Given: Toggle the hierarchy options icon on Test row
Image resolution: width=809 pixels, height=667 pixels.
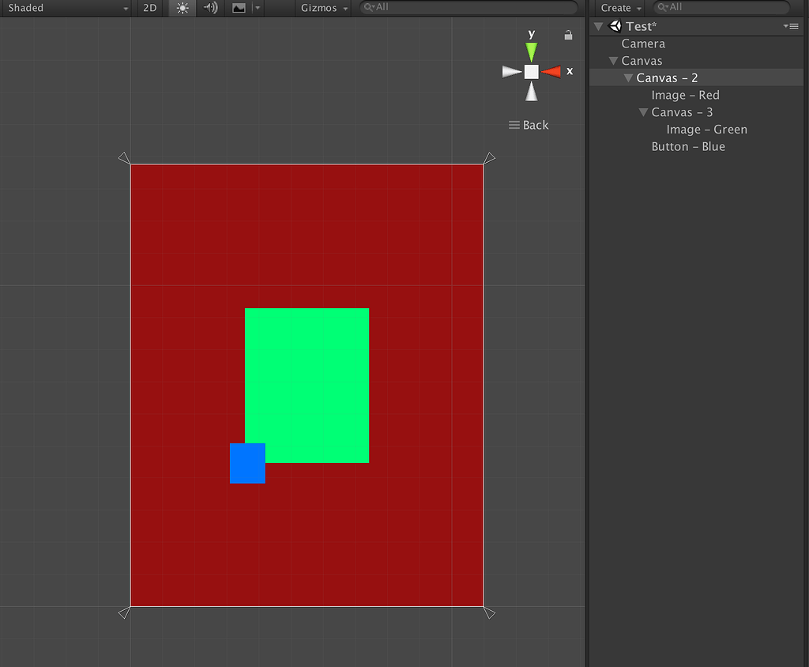Looking at the screenshot, I should coord(791,25).
